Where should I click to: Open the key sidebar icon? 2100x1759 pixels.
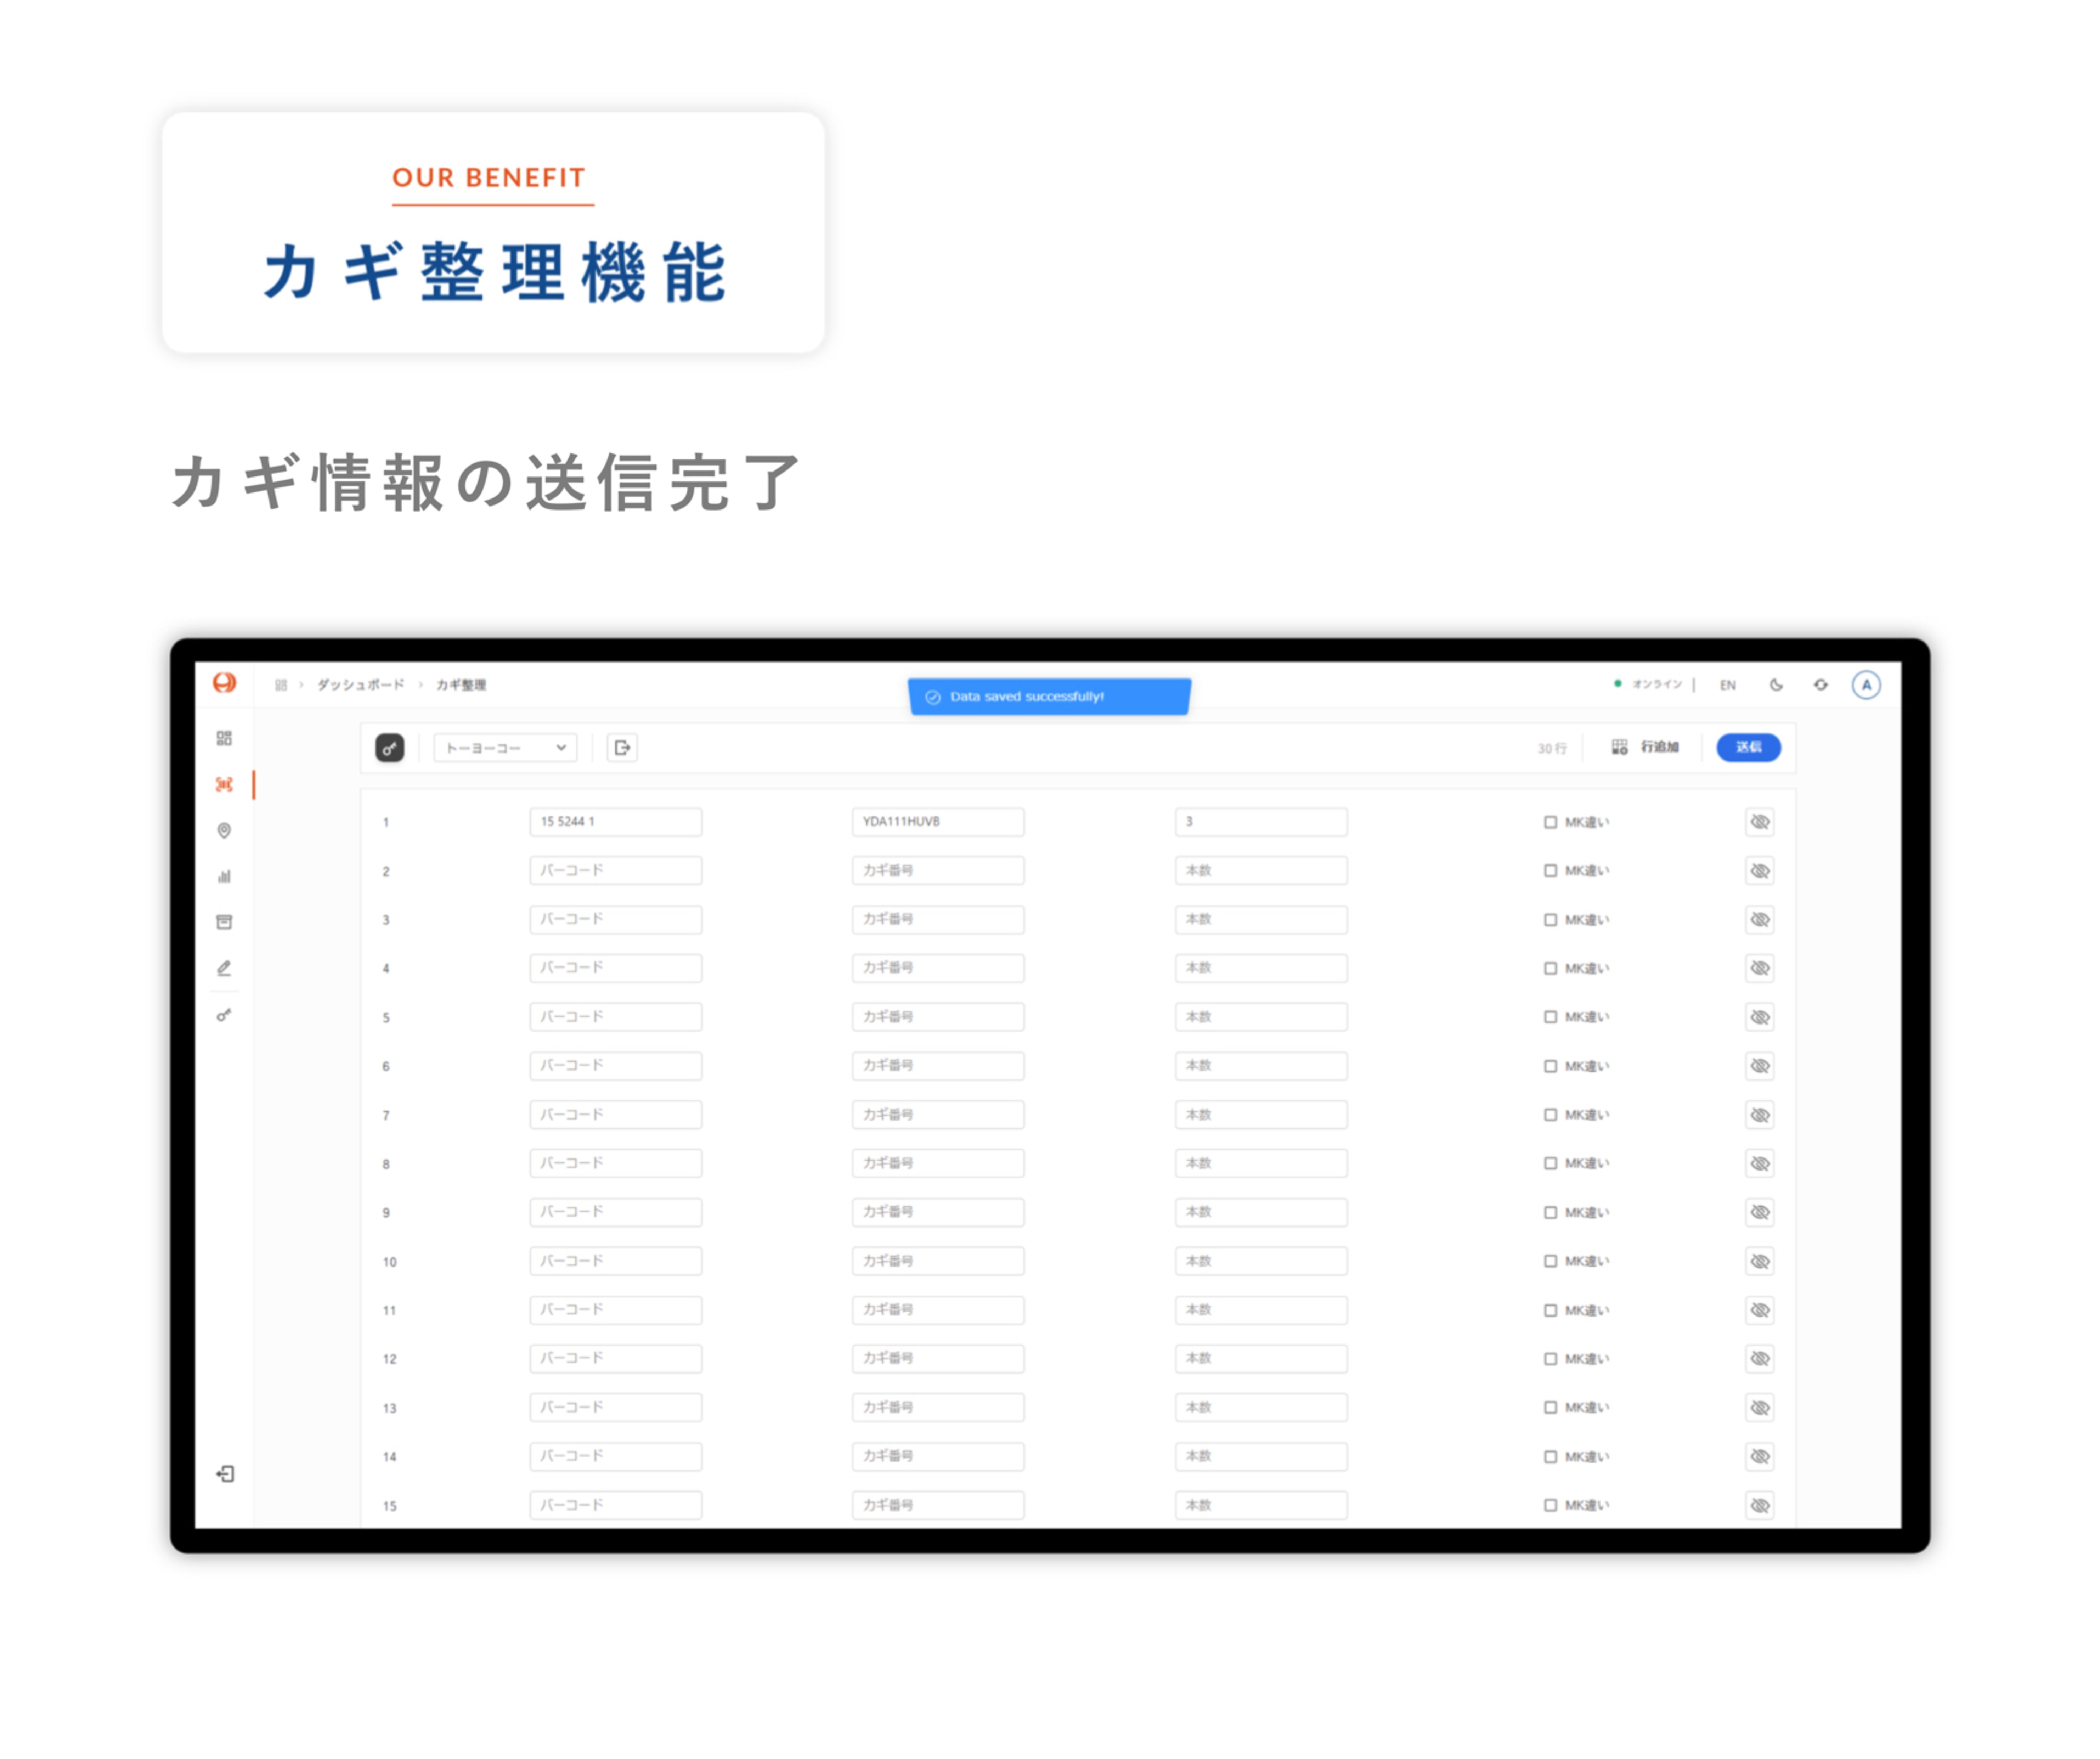224,1015
